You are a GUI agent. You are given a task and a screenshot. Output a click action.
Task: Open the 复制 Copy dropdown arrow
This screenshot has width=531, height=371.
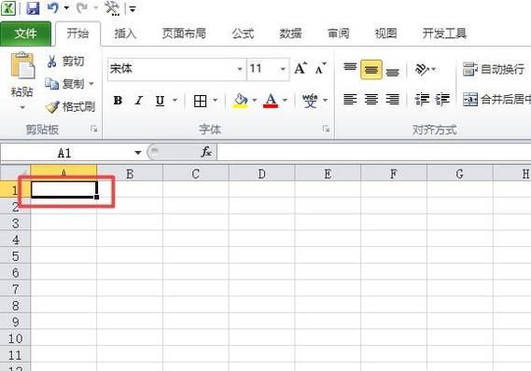[x=91, y=84]
